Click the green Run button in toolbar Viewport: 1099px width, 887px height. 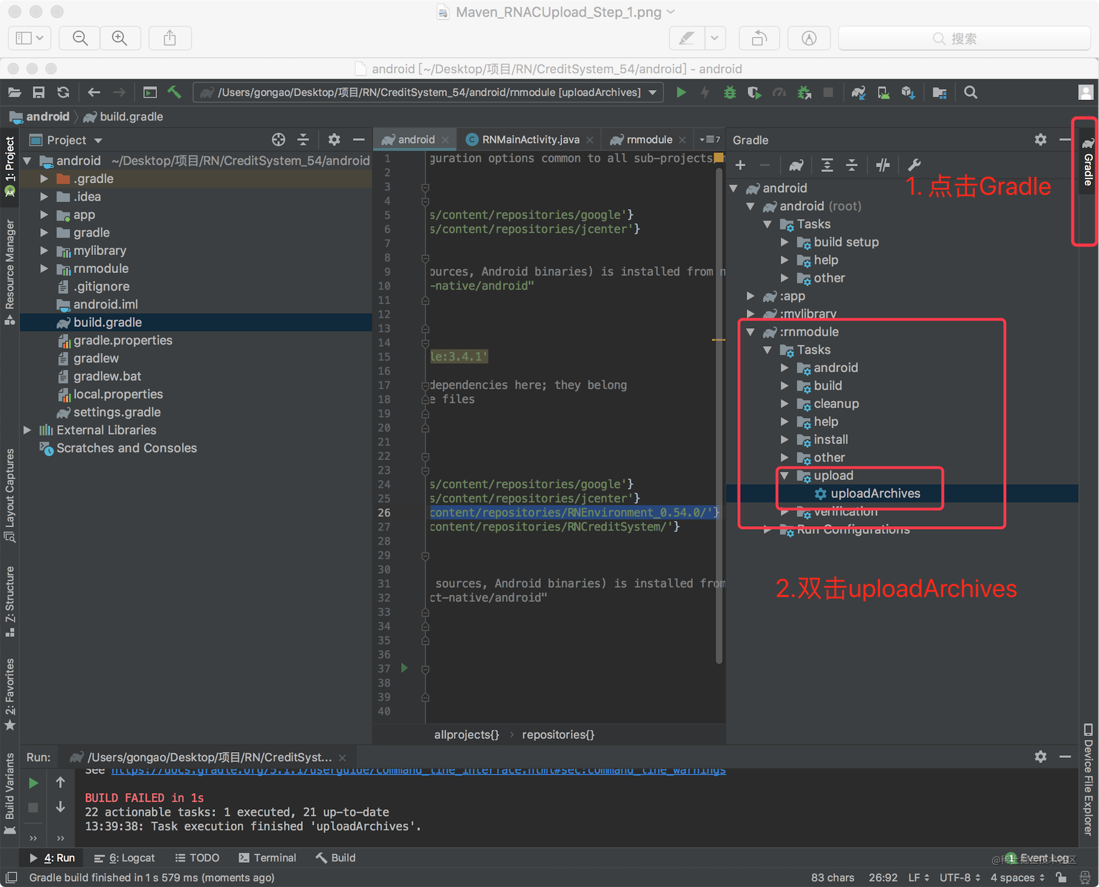pyautogui.click(x=681, y=93)
